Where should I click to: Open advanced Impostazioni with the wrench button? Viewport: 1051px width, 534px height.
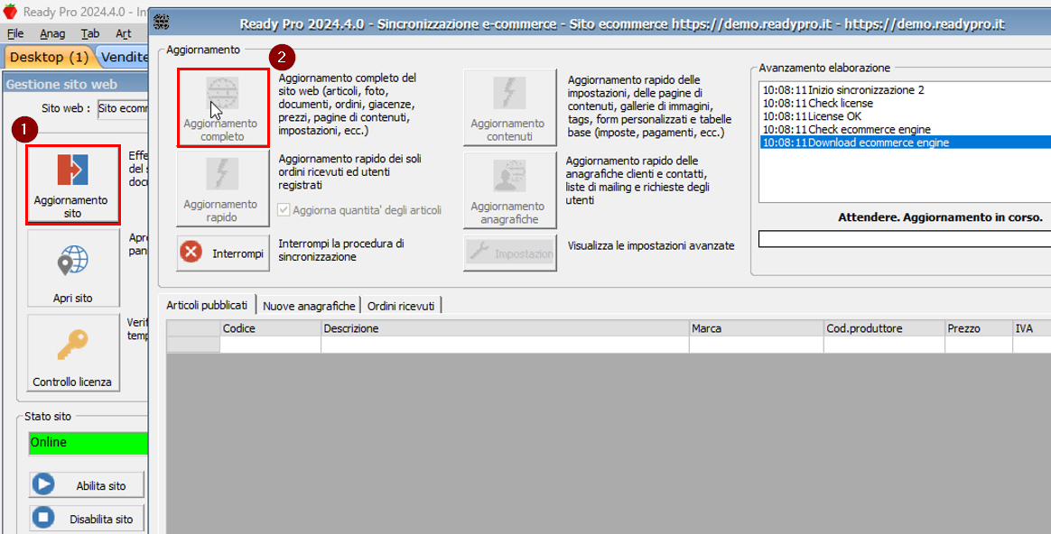tap(509, 253)
